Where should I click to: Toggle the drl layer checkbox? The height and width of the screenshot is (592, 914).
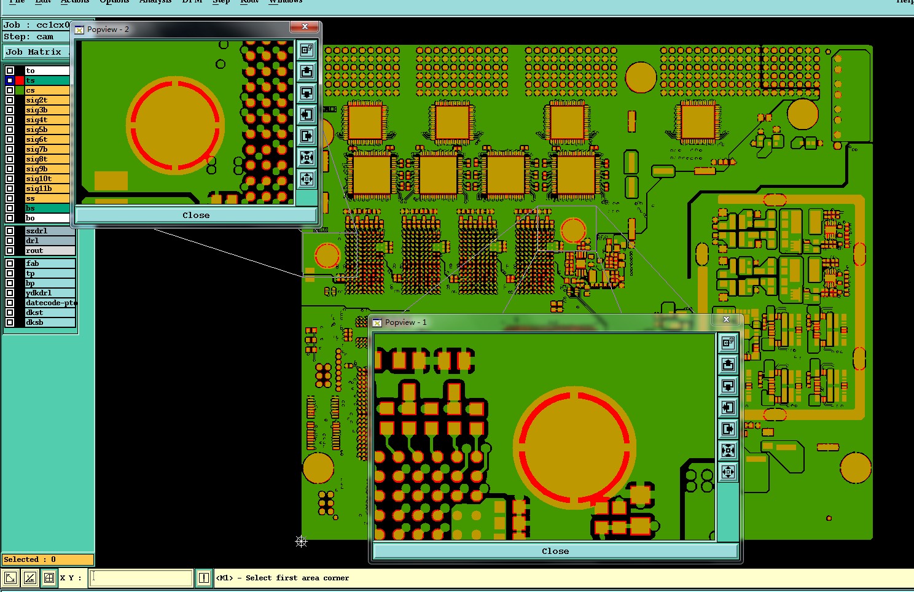click(10, 241)
